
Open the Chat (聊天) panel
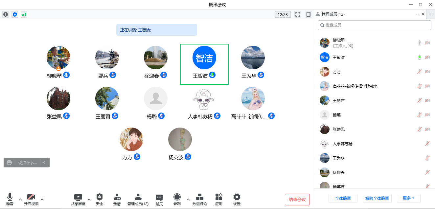click(x=159, y=199)
